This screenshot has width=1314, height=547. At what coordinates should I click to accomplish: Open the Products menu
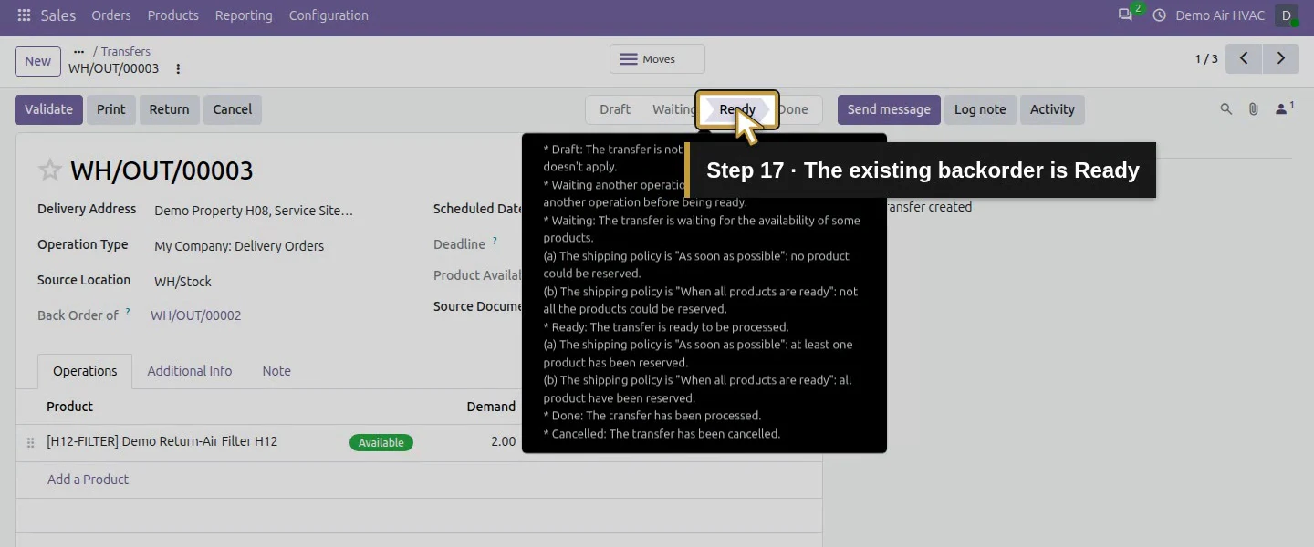click(173, 15)
